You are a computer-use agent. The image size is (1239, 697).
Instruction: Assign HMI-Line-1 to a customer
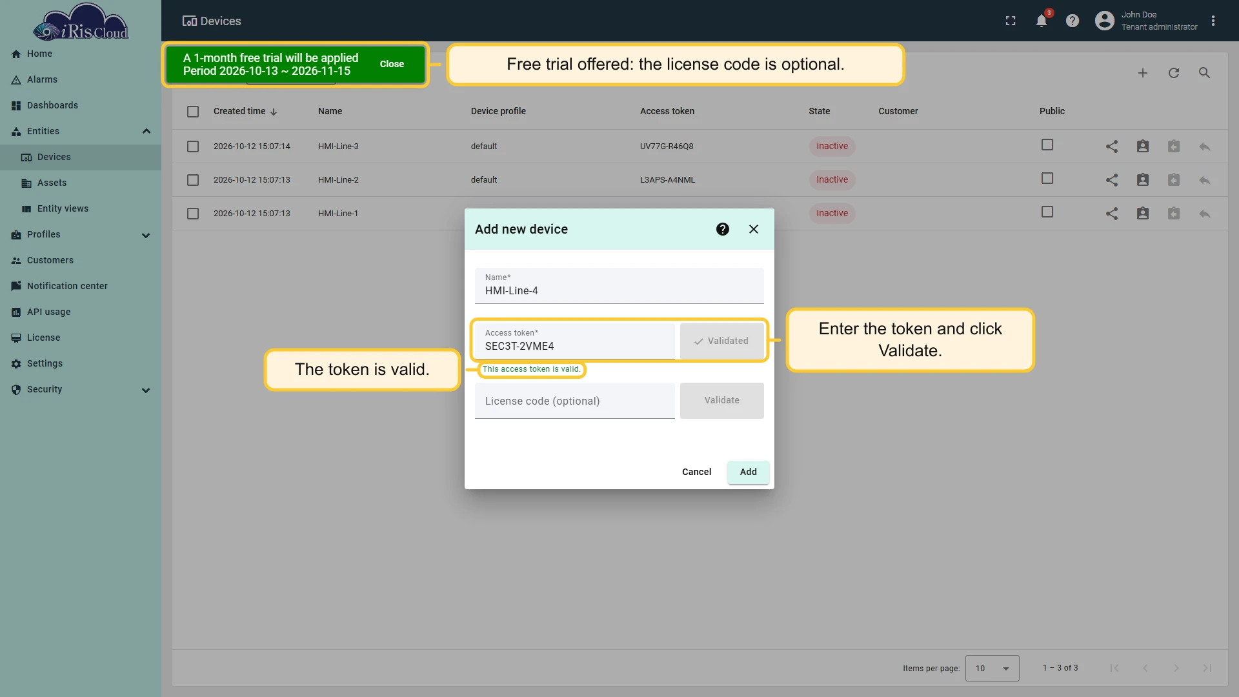point(1143,214)
